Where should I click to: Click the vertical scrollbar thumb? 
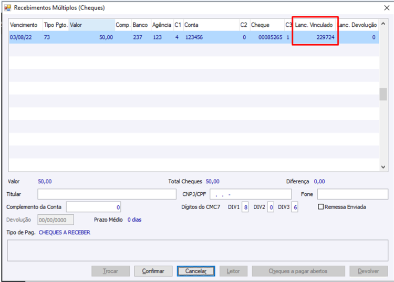tap(383, 94)
